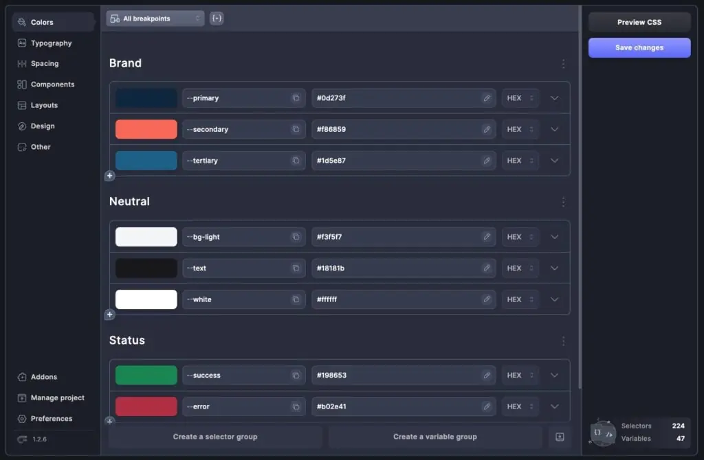The height and width of the screenshot is (460, 704).
Task: Copy the --white variable name
Action: [x=296, y=299]
